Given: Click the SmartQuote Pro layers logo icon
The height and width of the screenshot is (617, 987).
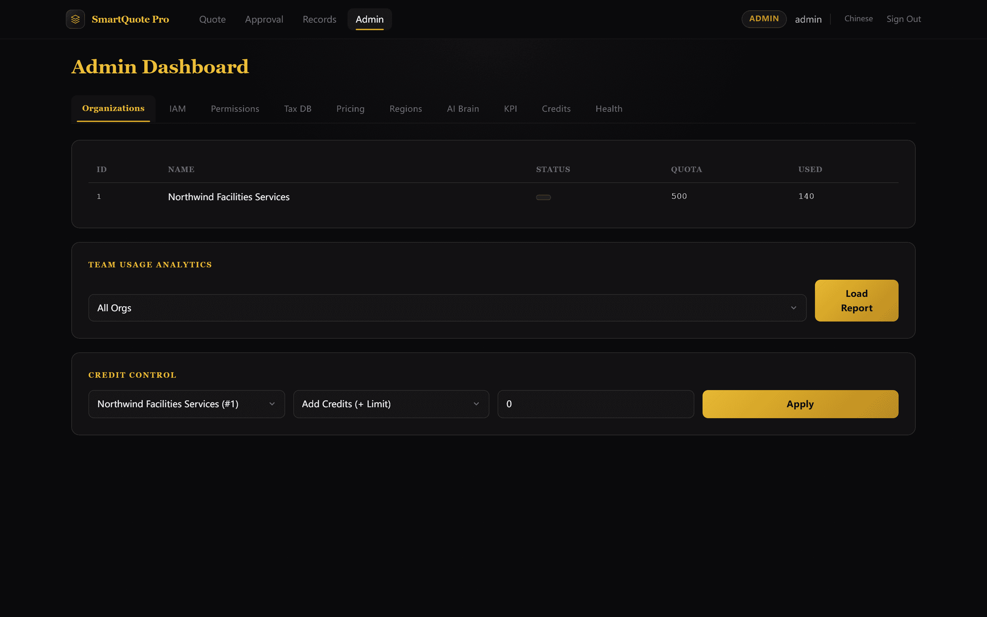Looking at the screenshot, I should tap(75, 19).
